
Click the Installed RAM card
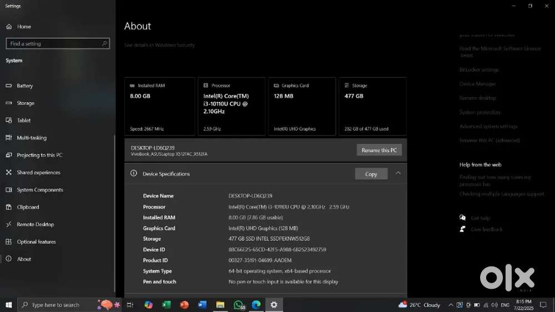160,107
